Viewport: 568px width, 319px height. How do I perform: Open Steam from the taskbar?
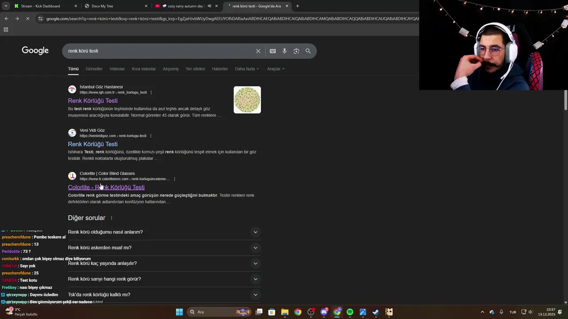376,312
